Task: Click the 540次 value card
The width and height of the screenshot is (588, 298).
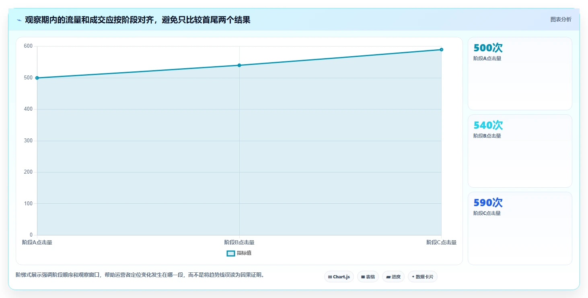Action: click(x=520, y=151)
